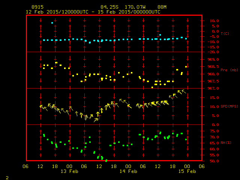The width and height of the screenshot is (240, 180).
Task: Click the lowest green humidity point at 50%
Action: pos(106,160)
